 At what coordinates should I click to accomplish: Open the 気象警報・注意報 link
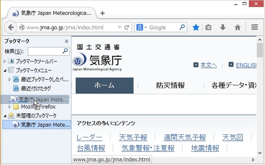pyautogui.click(x=148, y=148)
